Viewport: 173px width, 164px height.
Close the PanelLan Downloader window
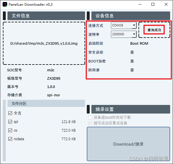click(166, 5)
